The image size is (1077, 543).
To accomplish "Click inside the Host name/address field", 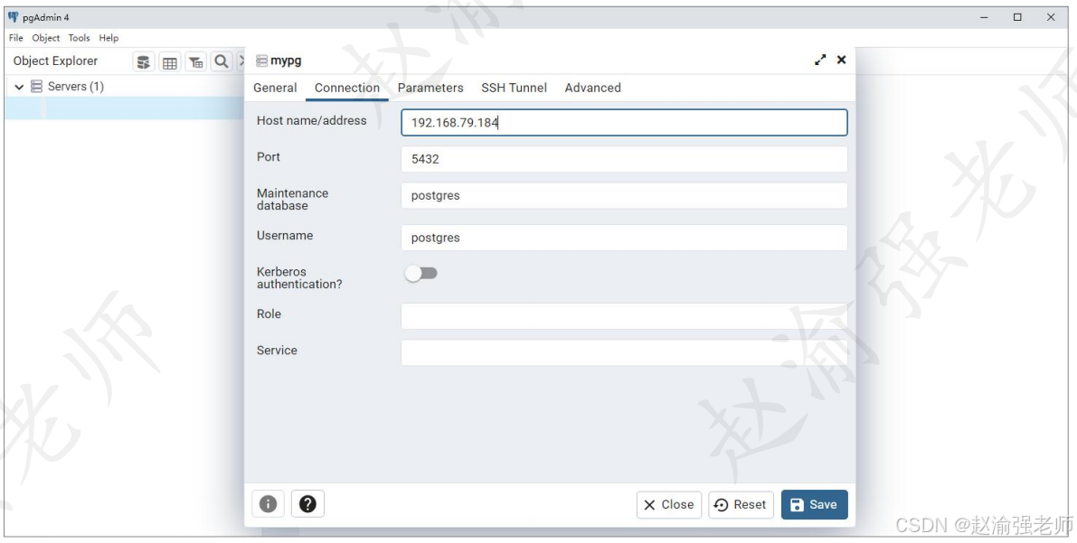I will coord(624,122).
